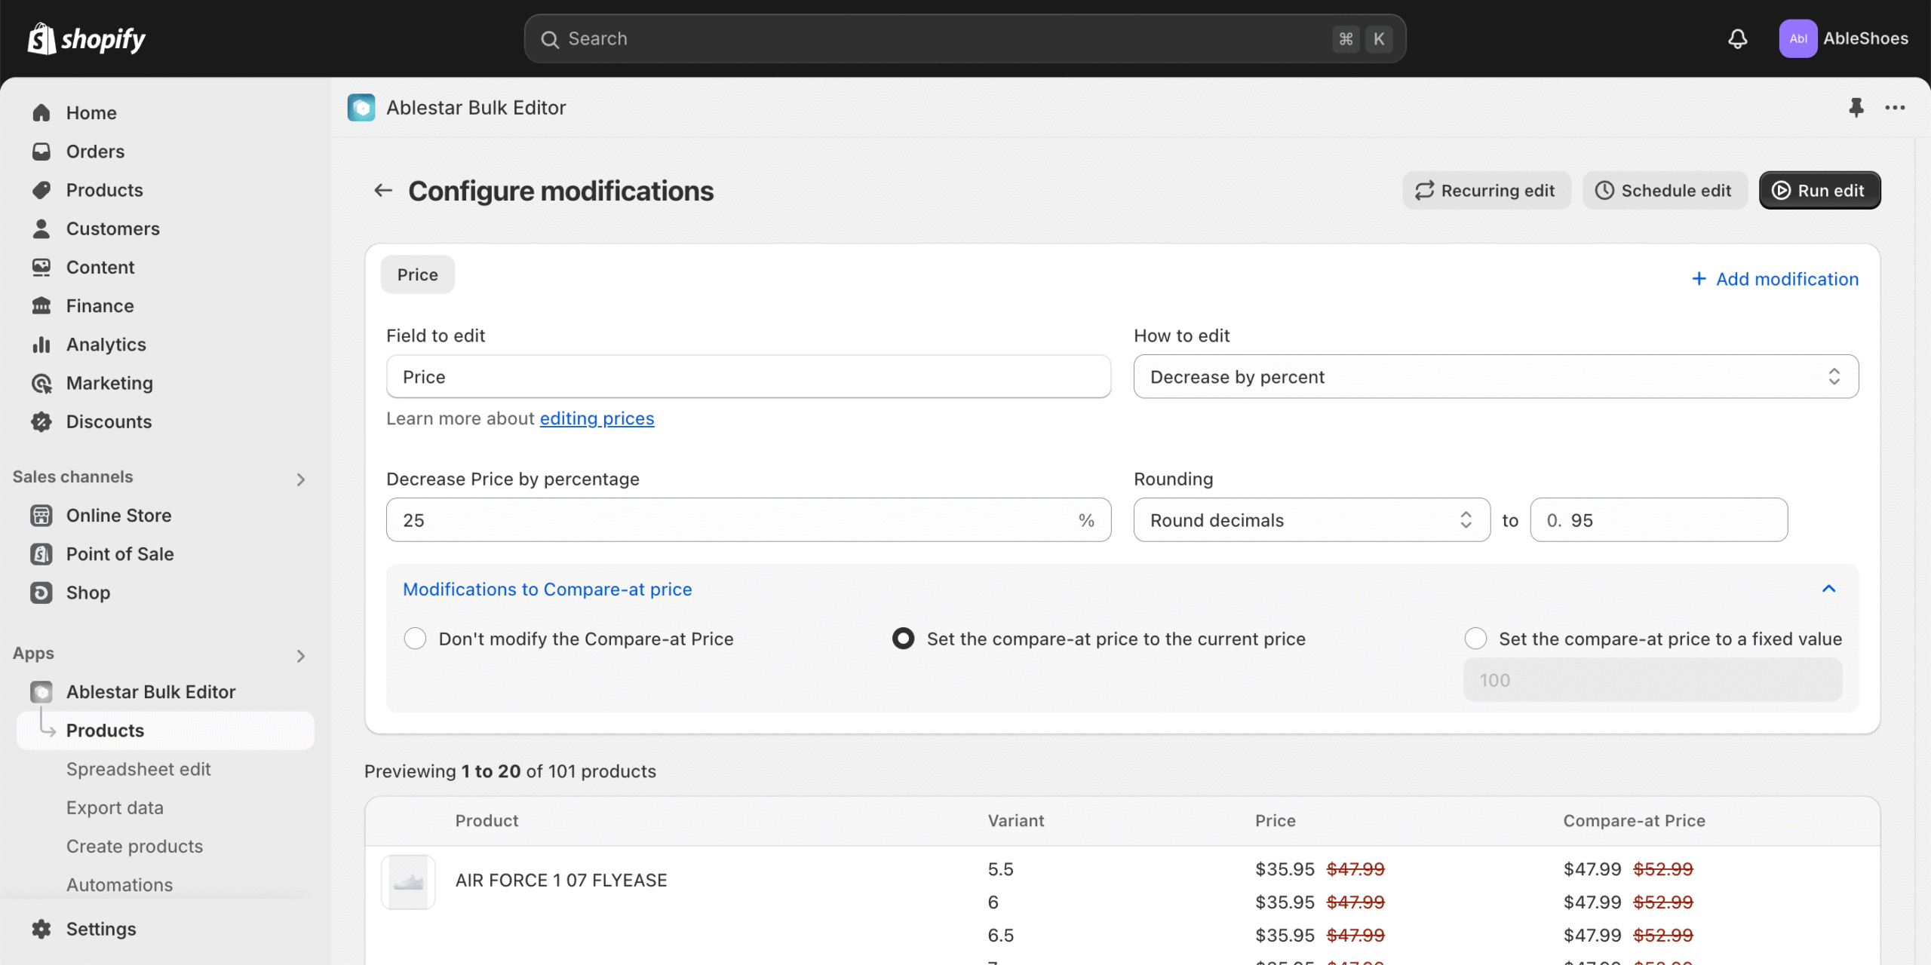Click the Run edit button
The width and height of the screenshot is (1931, 965).
[1819, 190]
